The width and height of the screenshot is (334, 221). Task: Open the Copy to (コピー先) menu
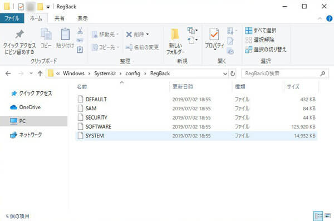click(x=105, y=47)
